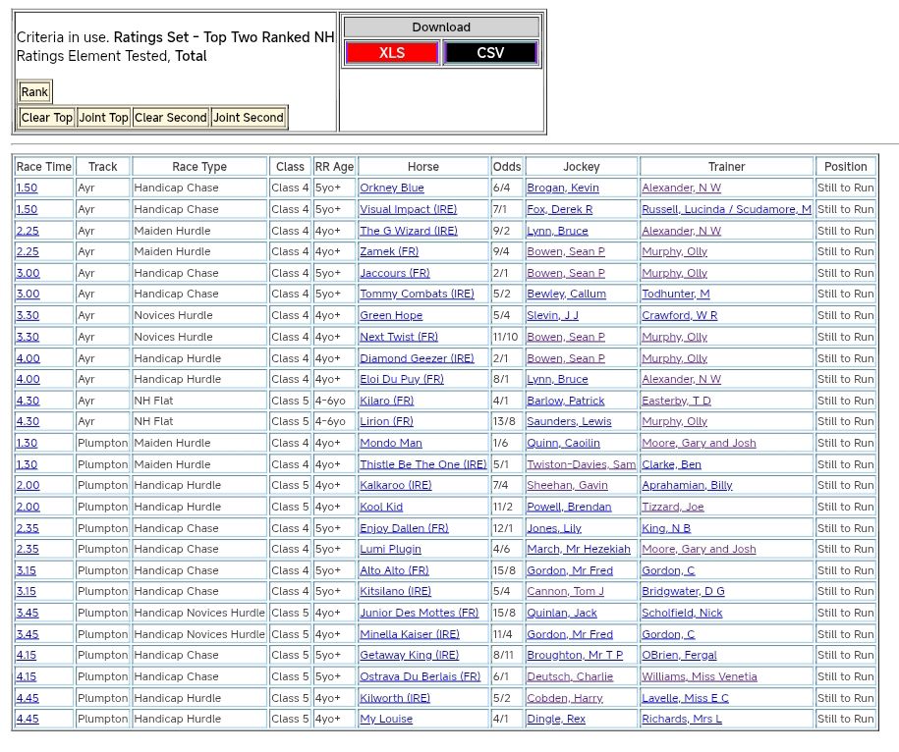Open the 4.45 race for My Louise
This screenshot has height=752, width=899.
point(28,719)
